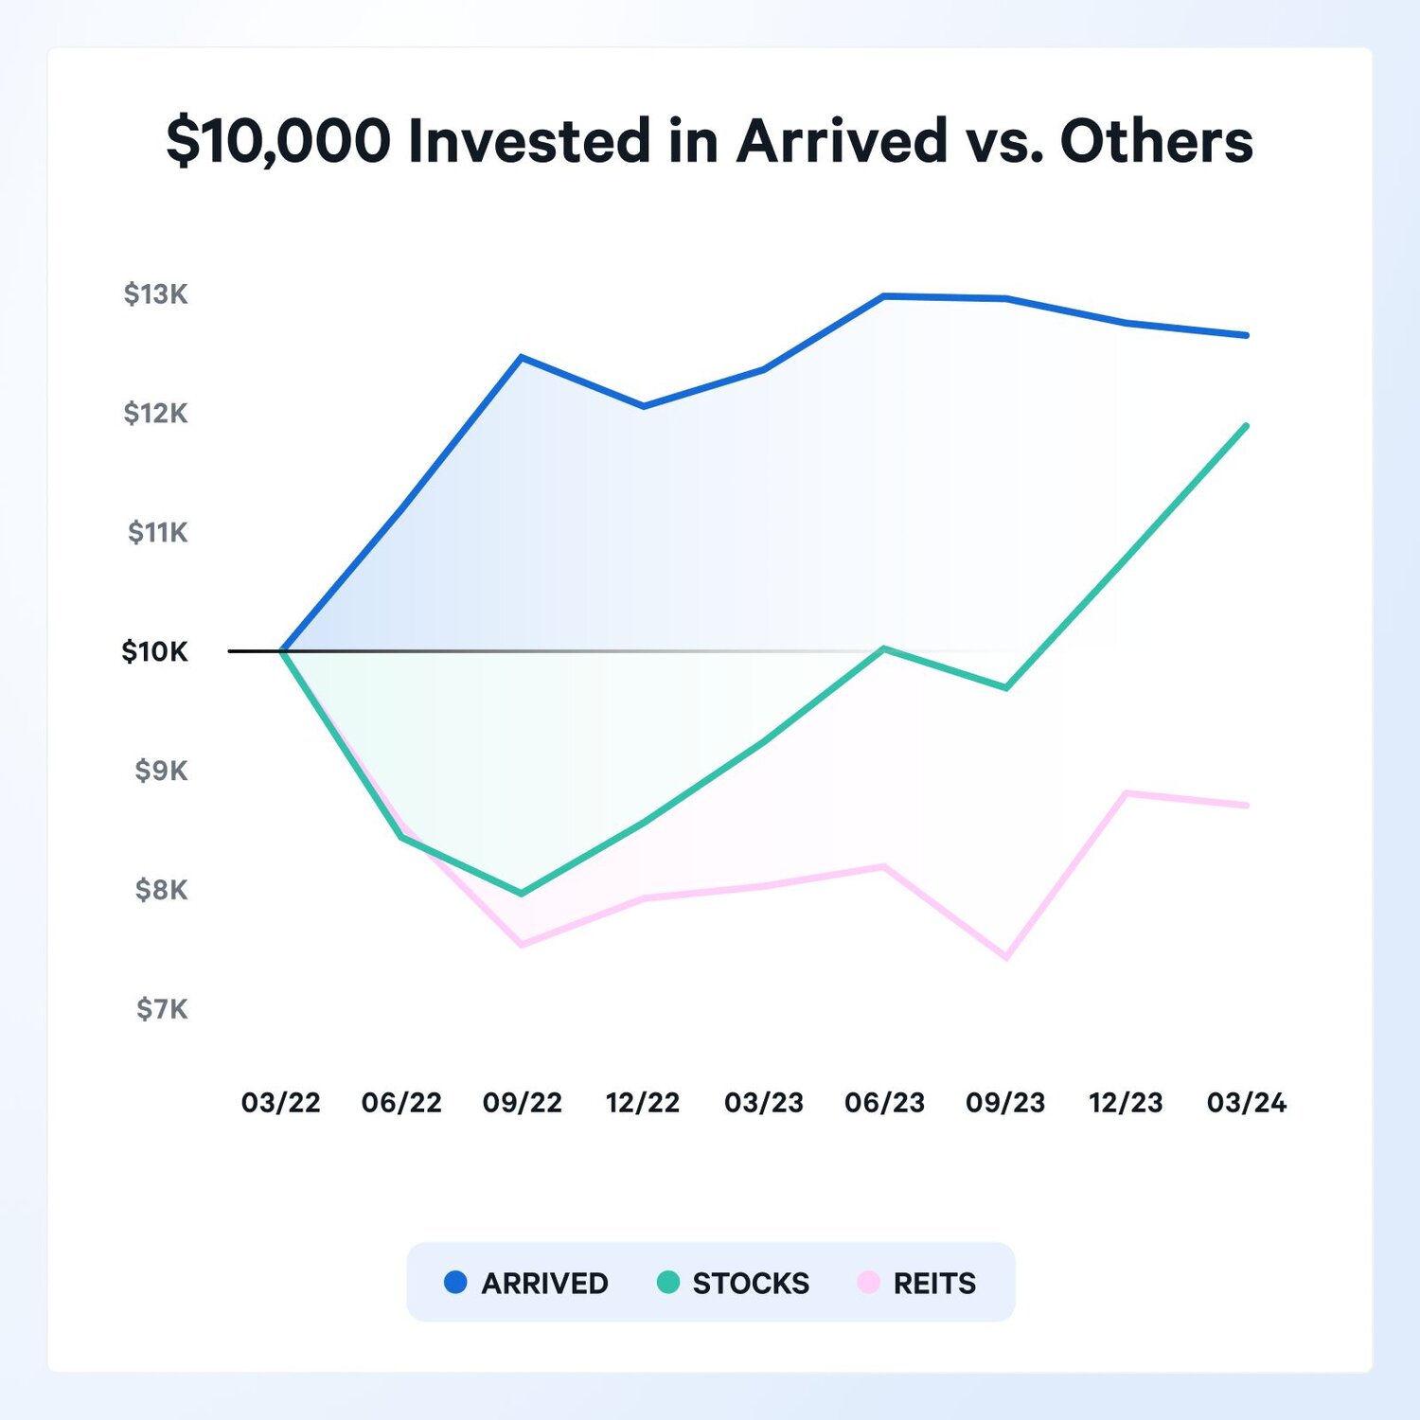Screen dimensions: 1420x1420
Task: Click the $7K y-axis label
Action: coord(162,1009)
